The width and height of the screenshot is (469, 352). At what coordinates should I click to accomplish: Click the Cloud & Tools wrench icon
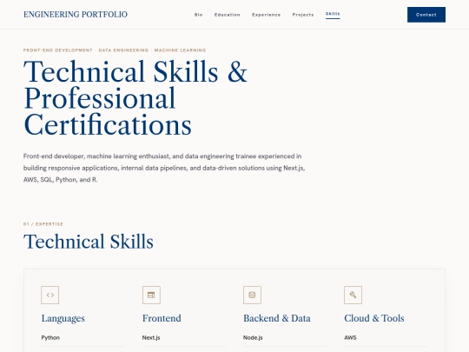point(353,295)
